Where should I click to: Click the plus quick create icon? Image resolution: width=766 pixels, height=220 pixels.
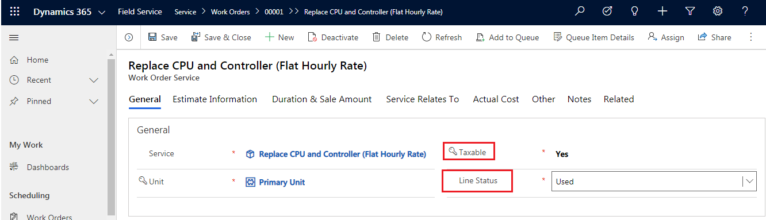(x=662, y=11)
